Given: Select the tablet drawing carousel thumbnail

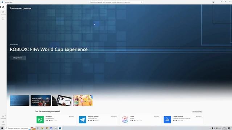Looking at the screenshot, I should 62,100.
